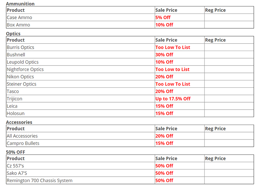The width and height of the screenshot is (260, 188).
Task: Select the Nightforce Optics product cell
Action: (x=25, y=70)
